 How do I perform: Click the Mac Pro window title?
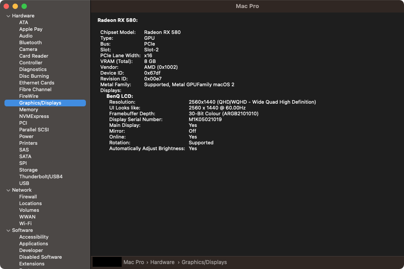[247, 6]
